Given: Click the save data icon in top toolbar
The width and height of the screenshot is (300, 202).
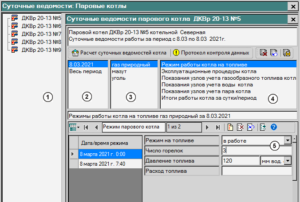Looking at the screenshot, I should click(x=286, y=53).
